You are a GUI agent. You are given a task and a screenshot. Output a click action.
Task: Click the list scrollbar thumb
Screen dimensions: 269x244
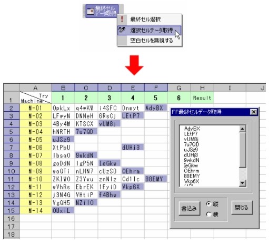pyautogui.click(x=243, y=150)
